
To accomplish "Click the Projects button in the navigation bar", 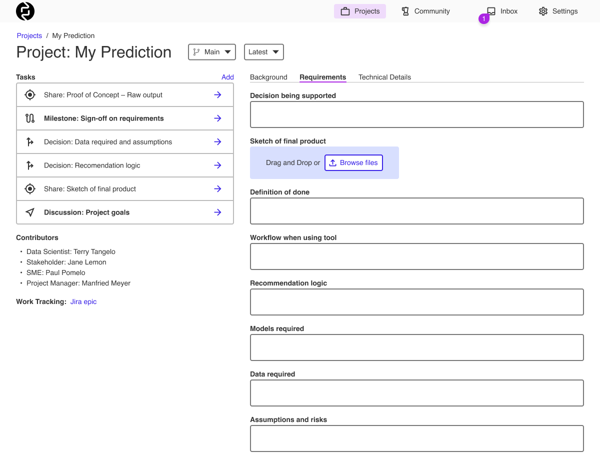I will (359, 10).
